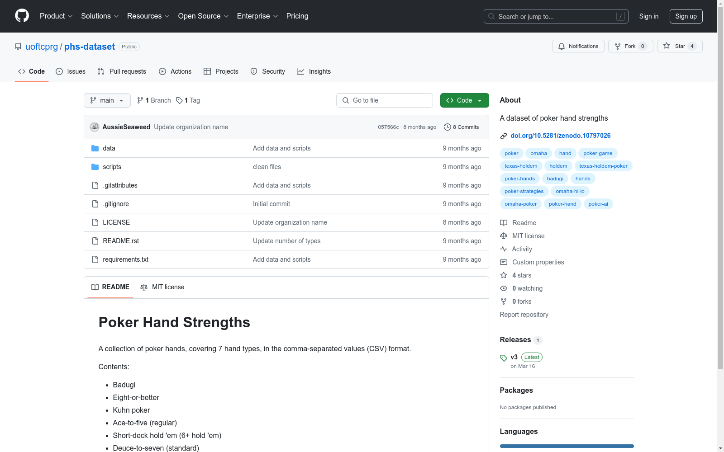Click the poker-ai topic tag

598,204
